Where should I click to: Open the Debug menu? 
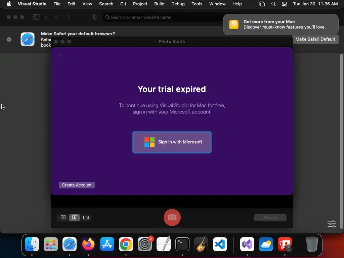tap(178, 4)
